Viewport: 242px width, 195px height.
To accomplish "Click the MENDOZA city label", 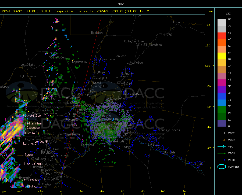I will pyautogui.click(x=72, y=98).
